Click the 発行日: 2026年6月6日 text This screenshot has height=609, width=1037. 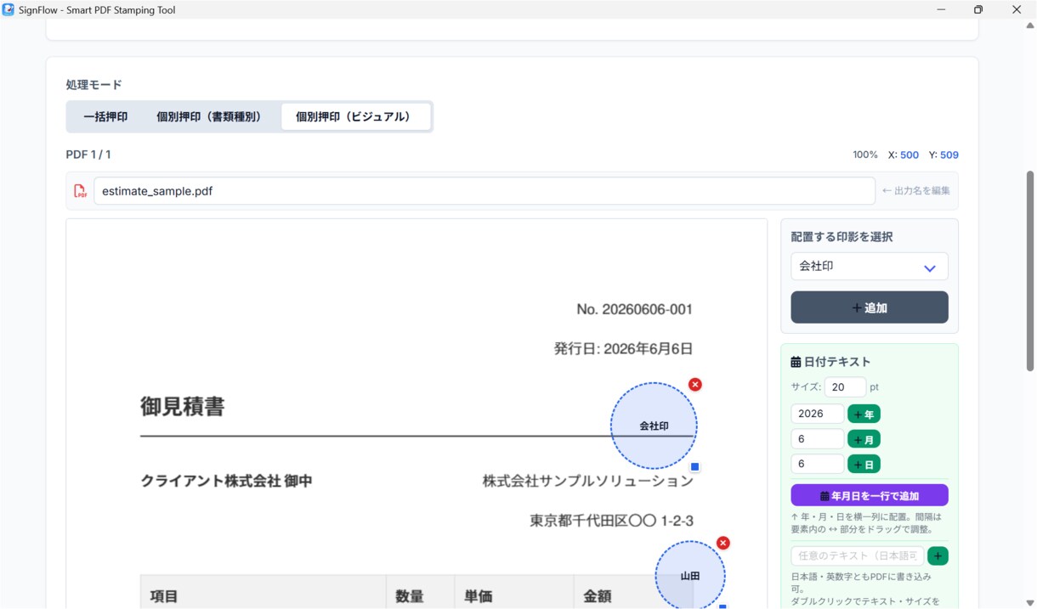pyautogui.click(x=623, y=348)
